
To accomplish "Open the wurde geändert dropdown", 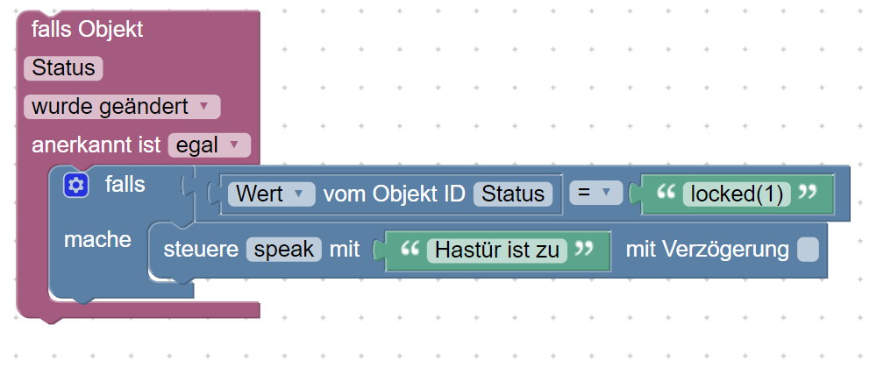I will click(x=122, y=107).
